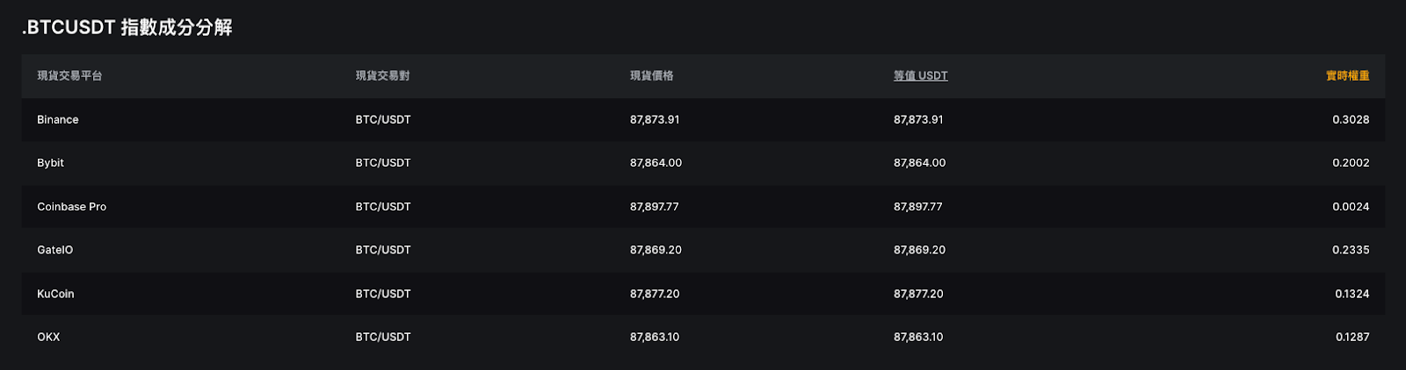1406x370 pixels.
Task: Click Bybit's weight value 0.2002
Action: click(1351, 163)
